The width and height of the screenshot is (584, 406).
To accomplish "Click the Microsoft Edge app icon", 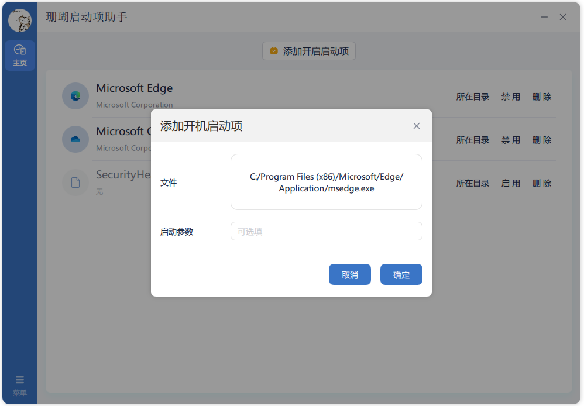I will click(x=75, y=96).
